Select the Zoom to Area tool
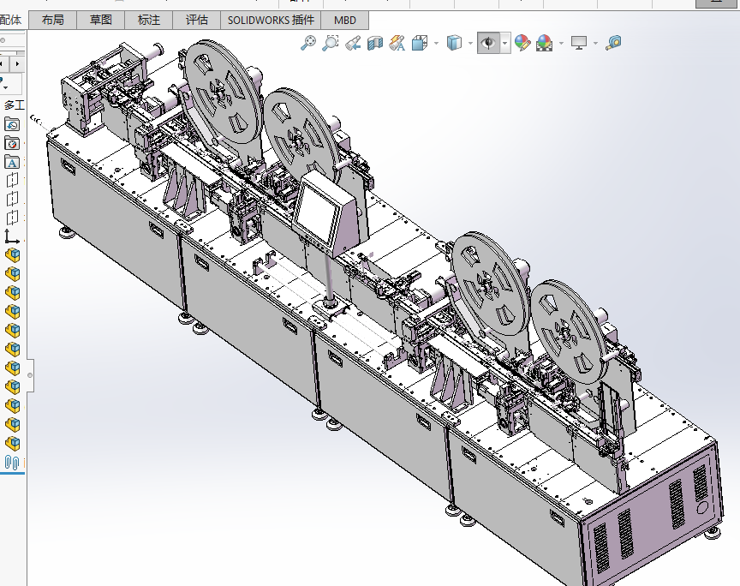The width and height of the screenshot is (740, 586). click(x=331, y=43)
